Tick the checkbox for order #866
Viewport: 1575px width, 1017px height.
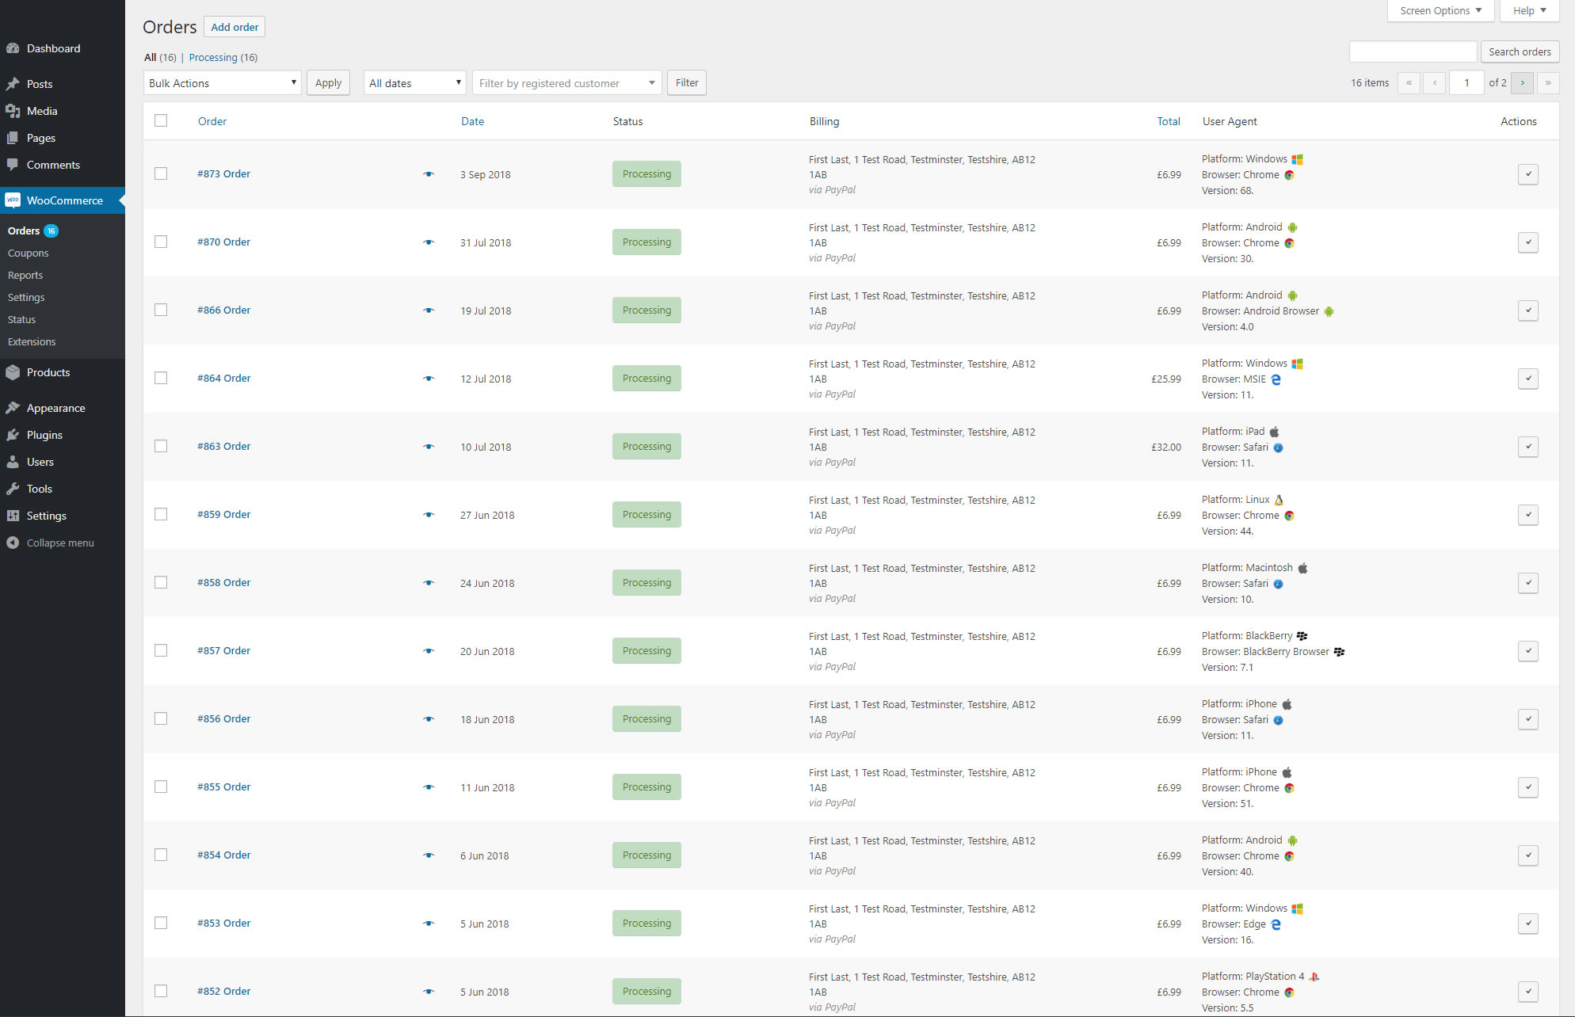pyautogui.click(x=161, y=310)
